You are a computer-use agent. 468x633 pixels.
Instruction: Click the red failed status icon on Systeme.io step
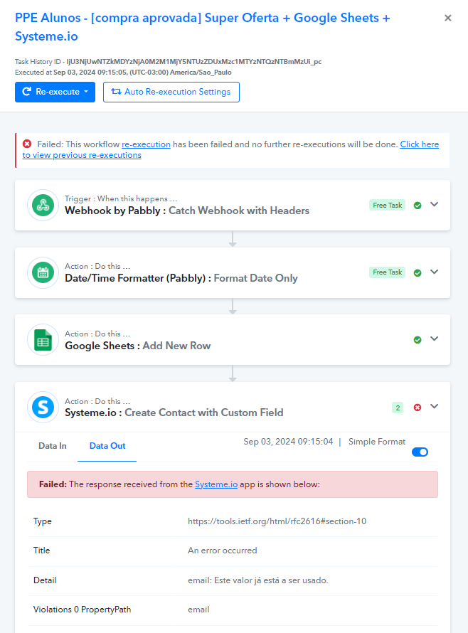coord(418,408)
